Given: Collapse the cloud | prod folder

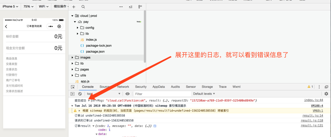Looking at the screenshot, I should coord(72,16).
